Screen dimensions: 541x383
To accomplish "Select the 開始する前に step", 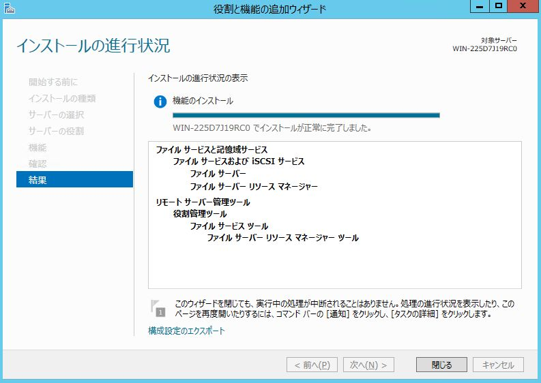I will click(x=53, y=82).
